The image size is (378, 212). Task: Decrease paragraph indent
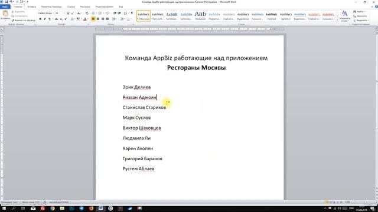click(x=115, y=13)
